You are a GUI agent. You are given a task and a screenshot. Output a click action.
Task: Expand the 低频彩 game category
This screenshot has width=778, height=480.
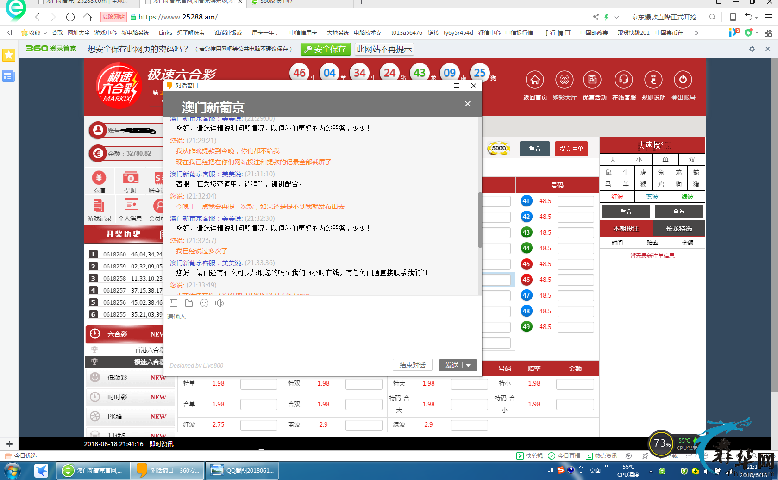click(x=130, y=378)
